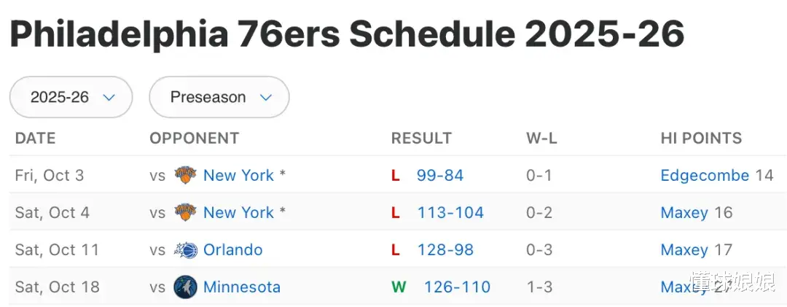Open the 2025-26 season dropdown
Viewport: 787px width, 307px height.
pos(71,97)
